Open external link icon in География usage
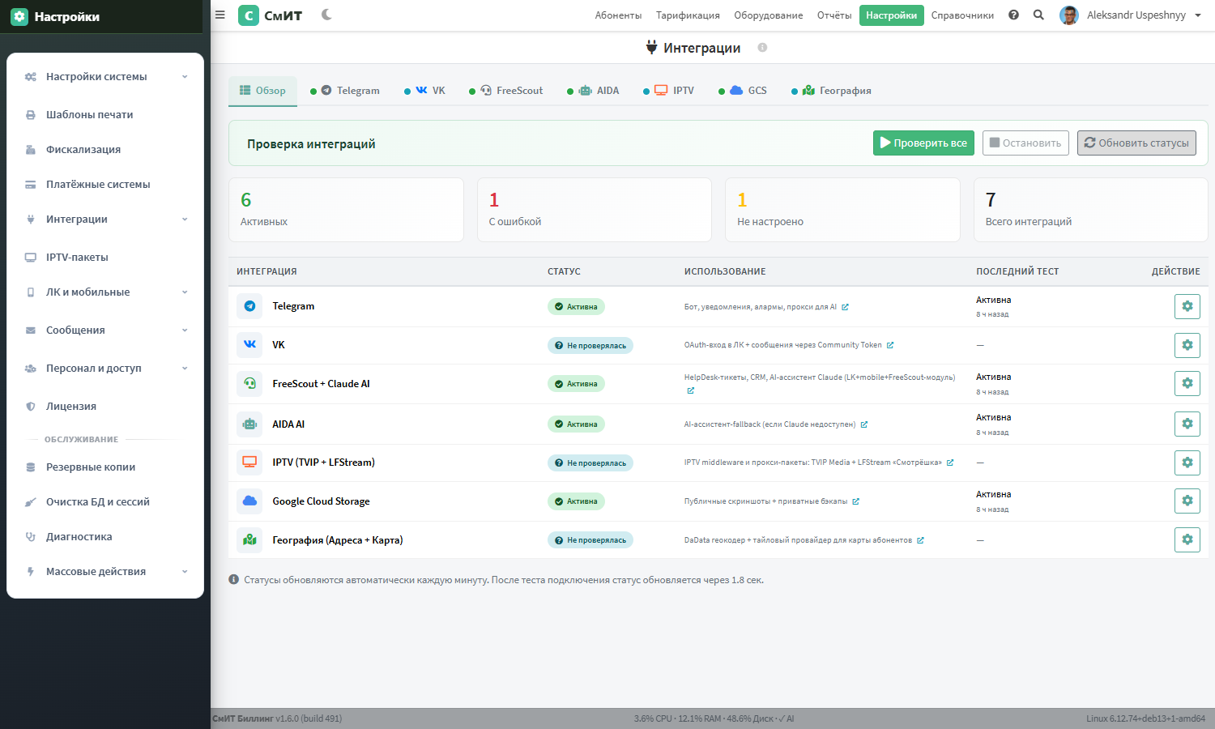This screenshot has height=729, width=1215. pos(920,540)
